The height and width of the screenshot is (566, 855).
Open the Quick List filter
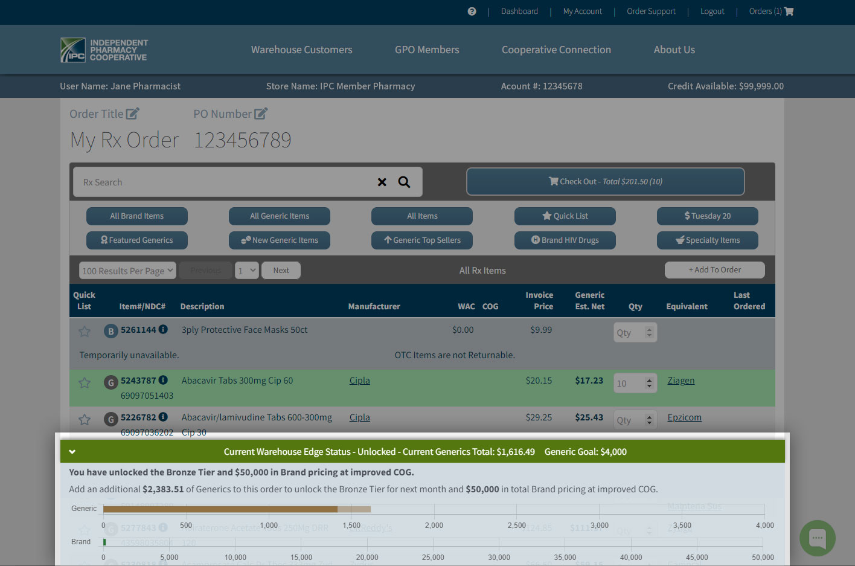click(565, 216)
